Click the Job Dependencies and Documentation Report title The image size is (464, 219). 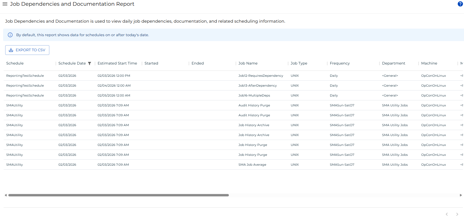(x=72, y=4)
